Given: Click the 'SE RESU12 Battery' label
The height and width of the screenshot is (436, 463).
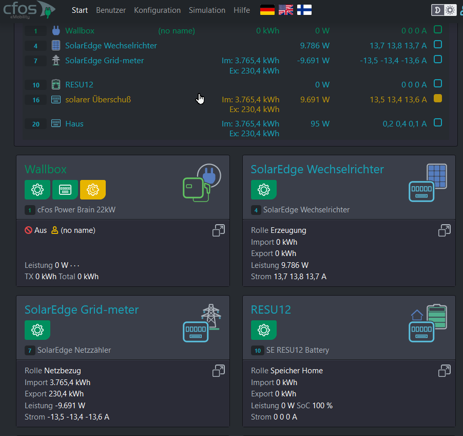Looking at the screenshot, I should (298, 350).
